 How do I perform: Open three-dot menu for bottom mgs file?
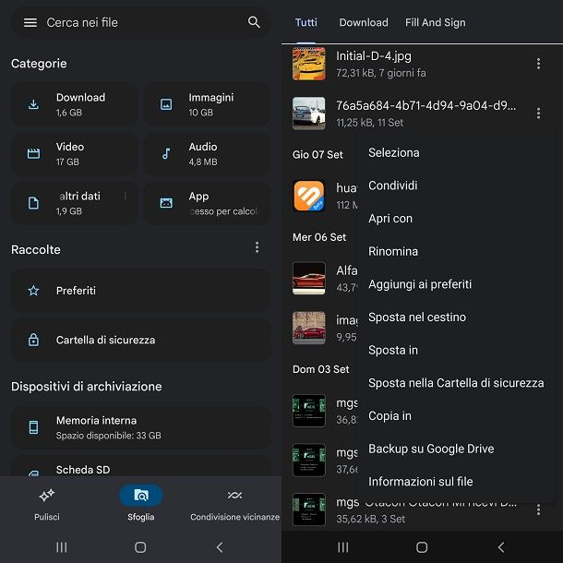tap(538, 509)
